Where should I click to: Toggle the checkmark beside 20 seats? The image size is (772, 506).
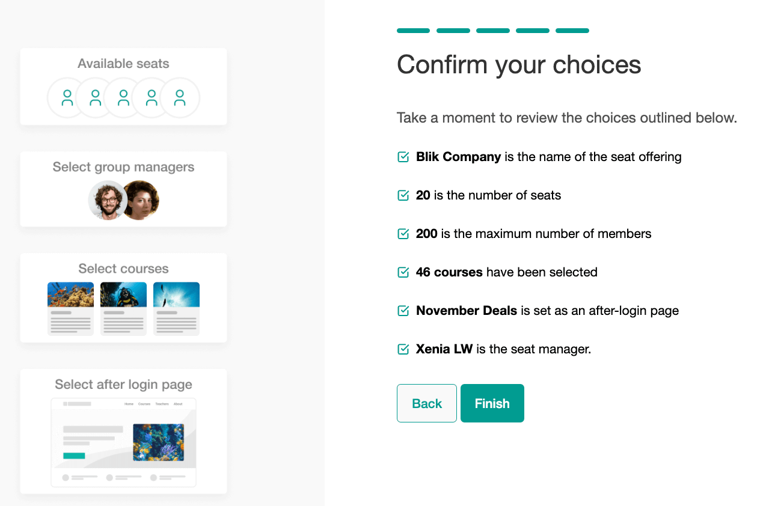tap(403, 195)
